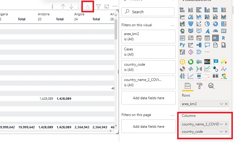Click Add data fields under page filters
The width and height of the screenshot is (237, 146).
[149, 126]
